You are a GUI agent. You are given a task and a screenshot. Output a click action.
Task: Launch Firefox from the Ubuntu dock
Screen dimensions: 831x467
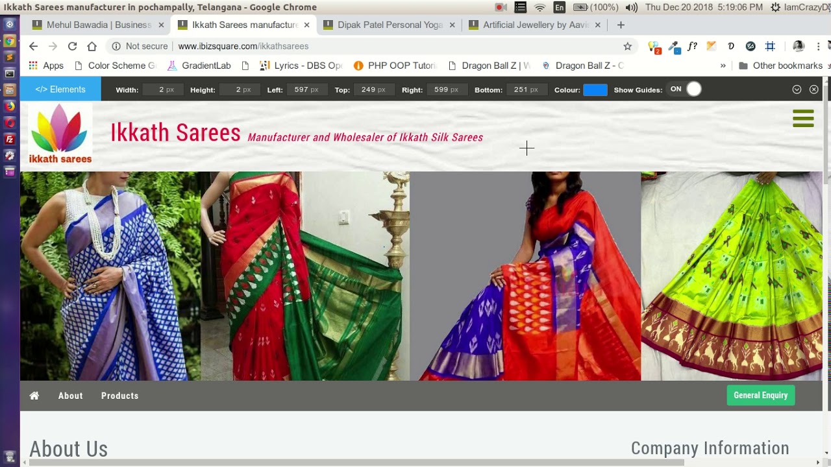10,106
